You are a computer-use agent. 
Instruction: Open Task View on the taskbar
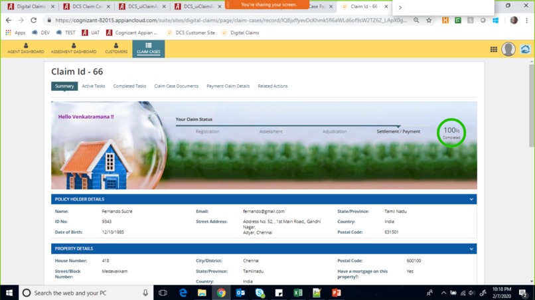point(163,293)
